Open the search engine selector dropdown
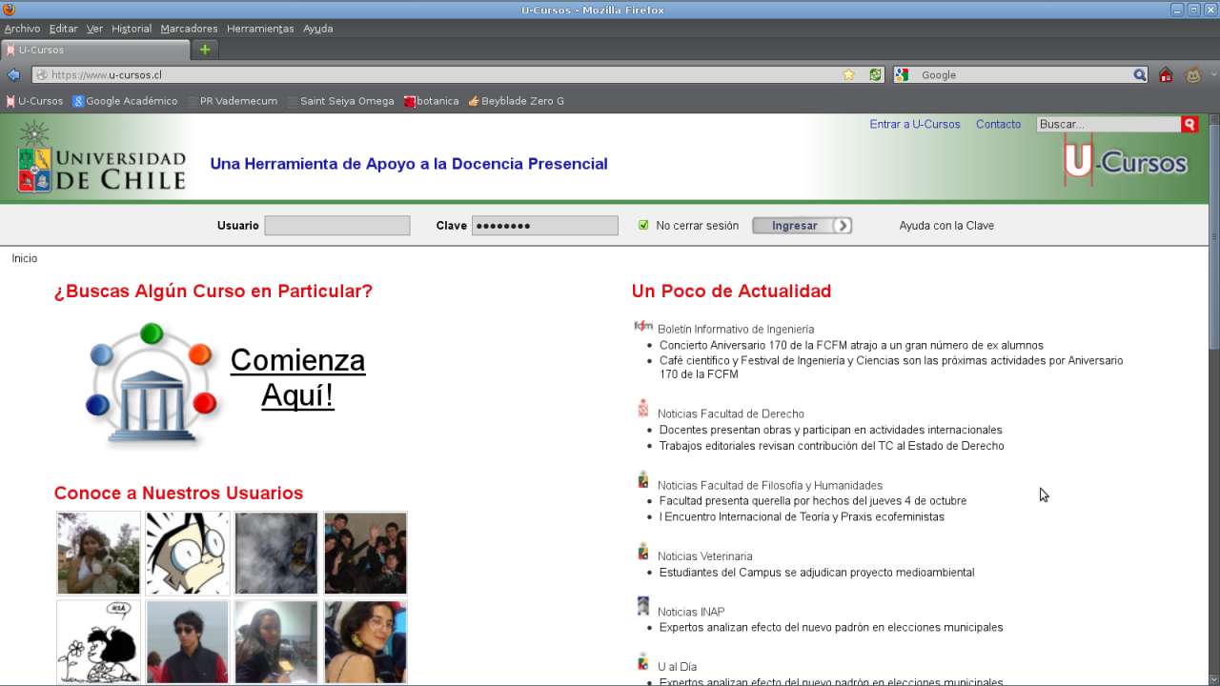The image size is (1220, 686). click(x=902, y=74)
